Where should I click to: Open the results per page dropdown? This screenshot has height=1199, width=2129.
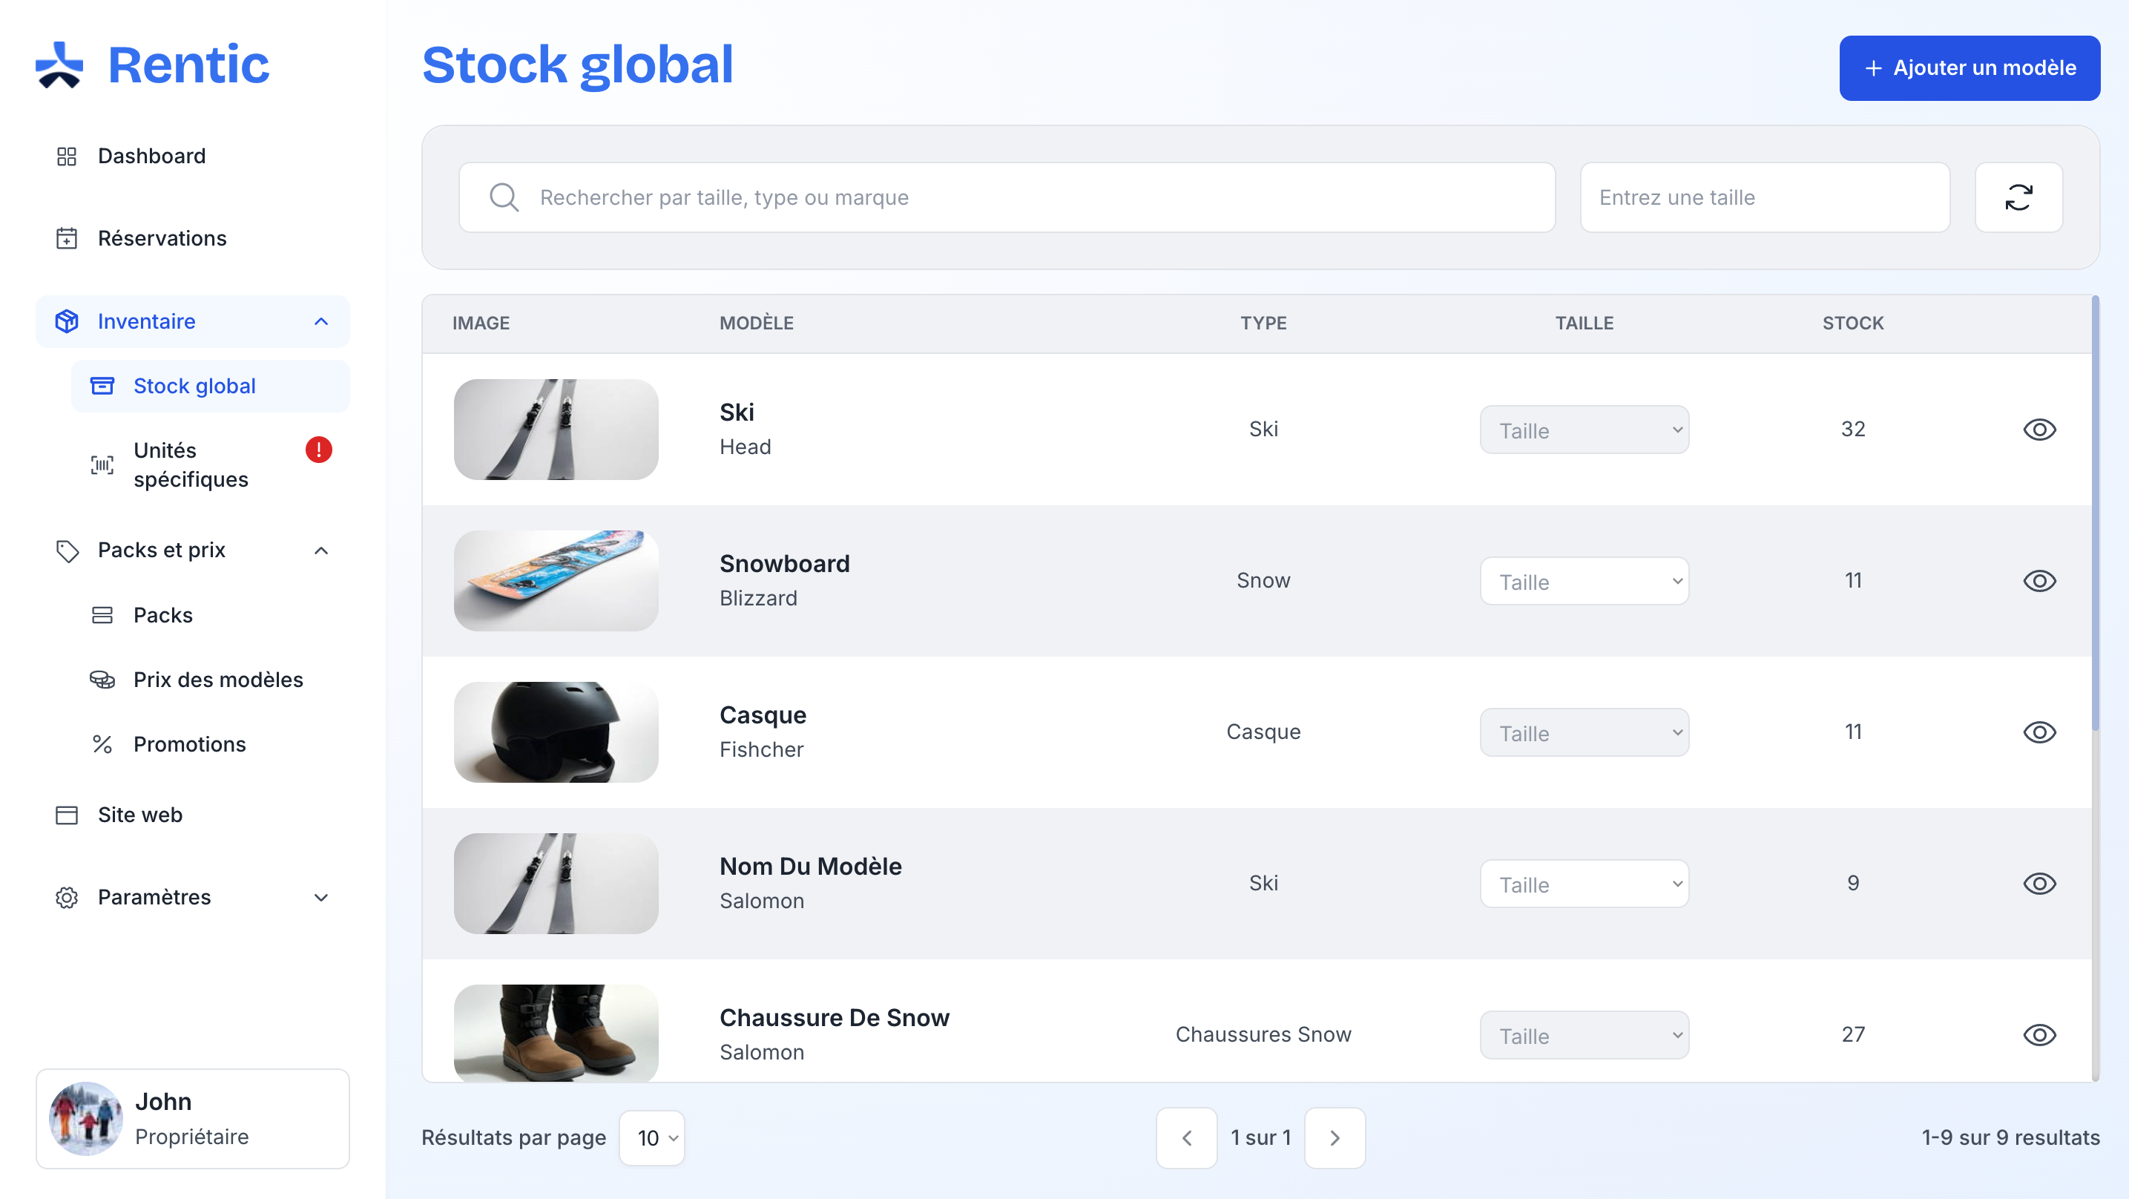(651, 1138)
